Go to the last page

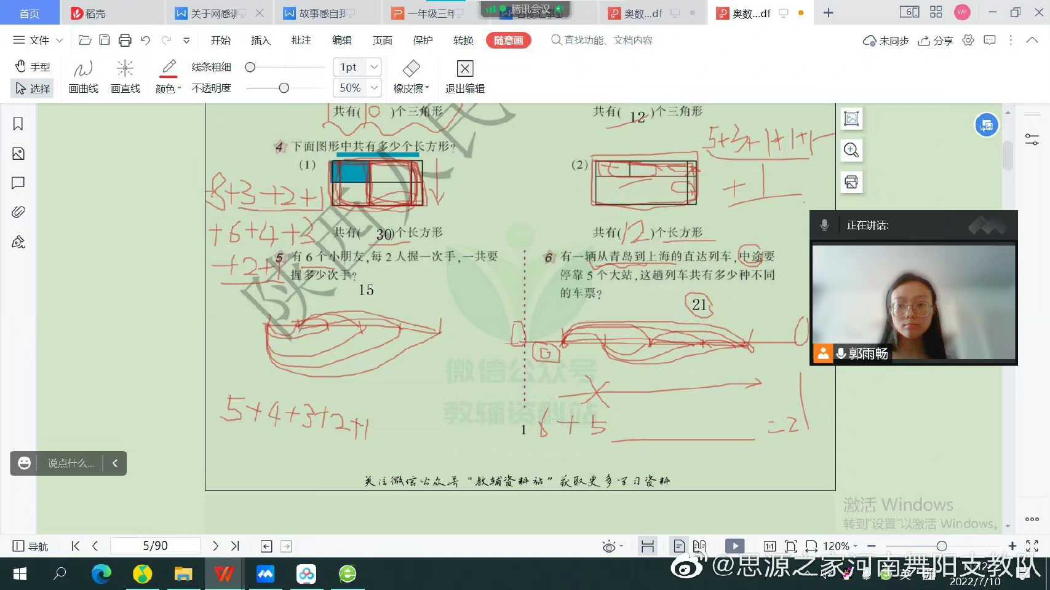235,546
